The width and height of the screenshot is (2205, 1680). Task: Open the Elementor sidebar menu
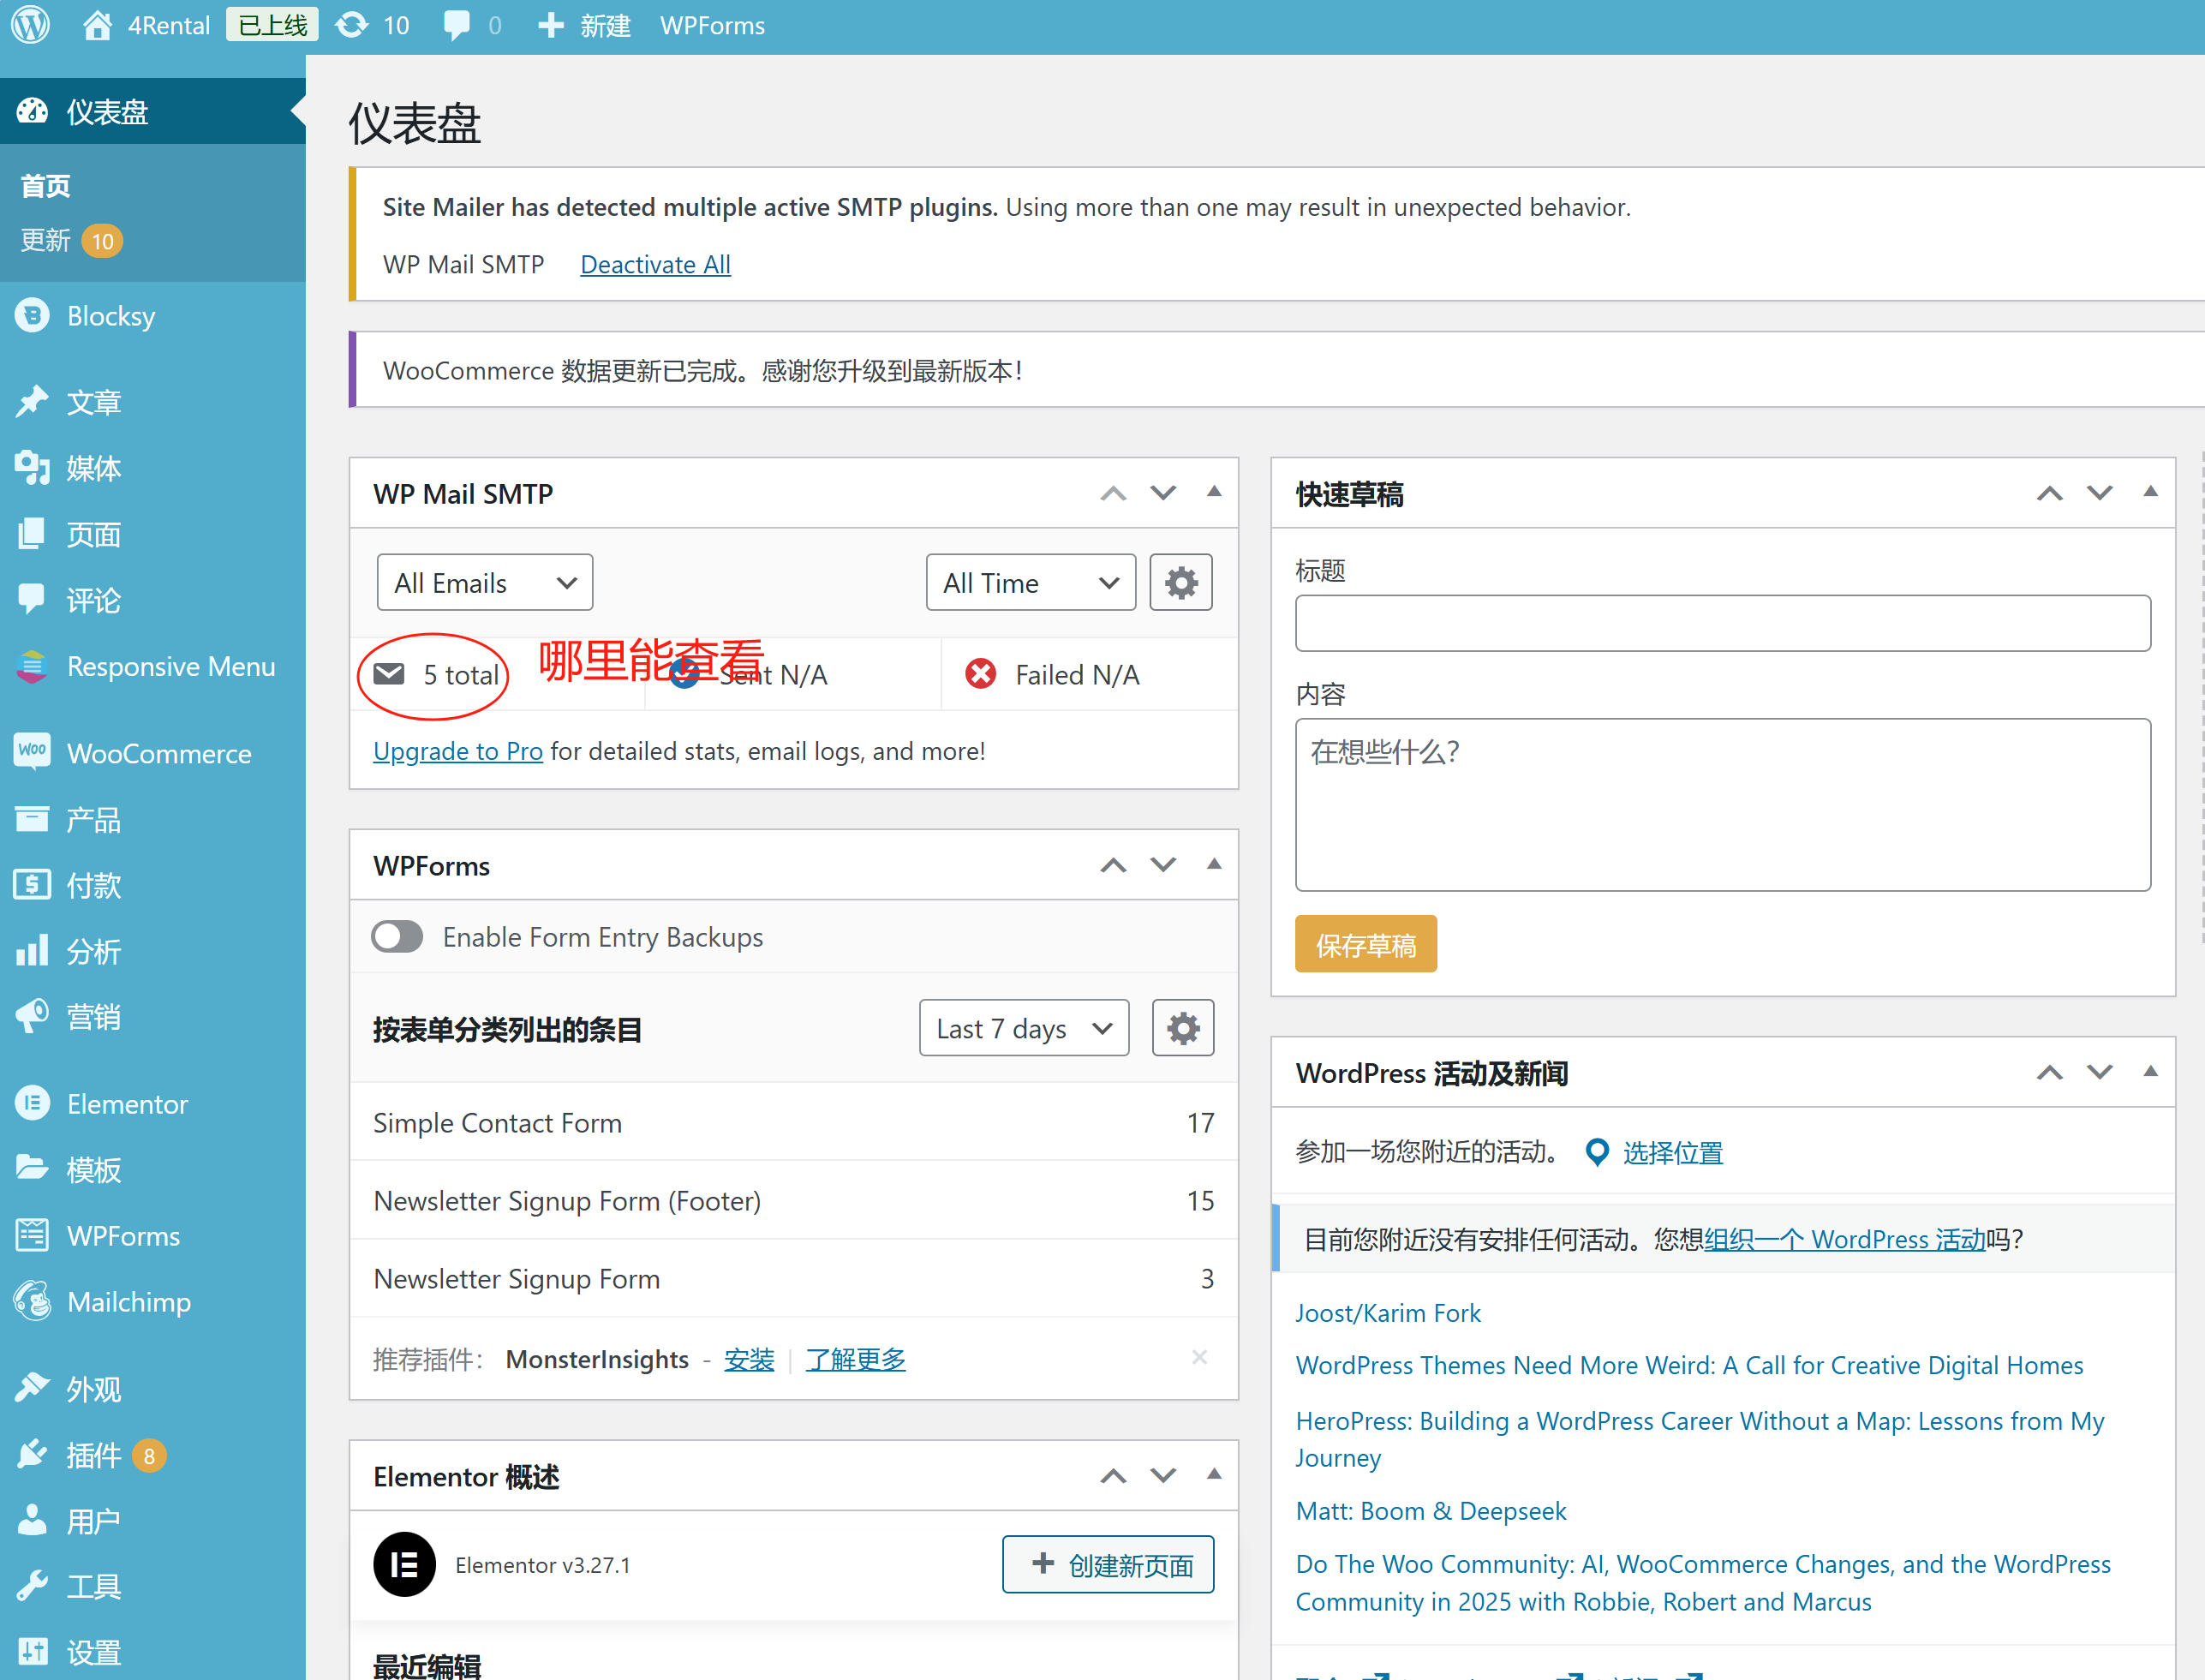153,1104
